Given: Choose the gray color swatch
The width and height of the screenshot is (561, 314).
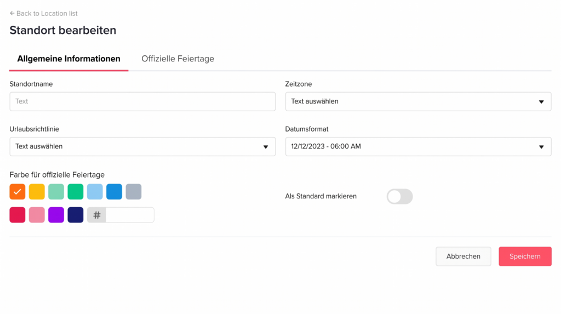Looking at the screenshot, I should coord(134,192).
